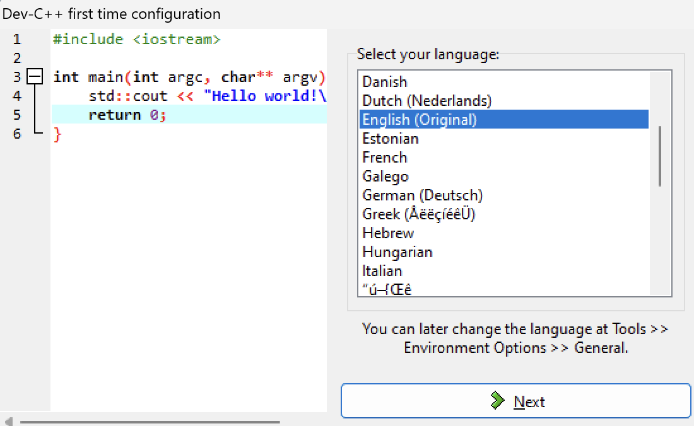
Task: Click line number 5 in the gutter
Action: pyautogui.click(x=17, y=115)
